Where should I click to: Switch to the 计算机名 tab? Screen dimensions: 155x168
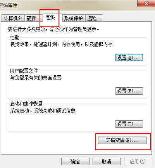click(x=13, y=18)
